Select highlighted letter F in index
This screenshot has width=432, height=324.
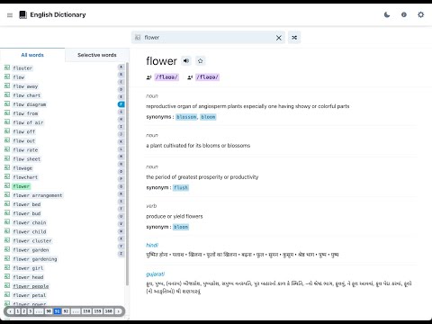pos(121,104)
